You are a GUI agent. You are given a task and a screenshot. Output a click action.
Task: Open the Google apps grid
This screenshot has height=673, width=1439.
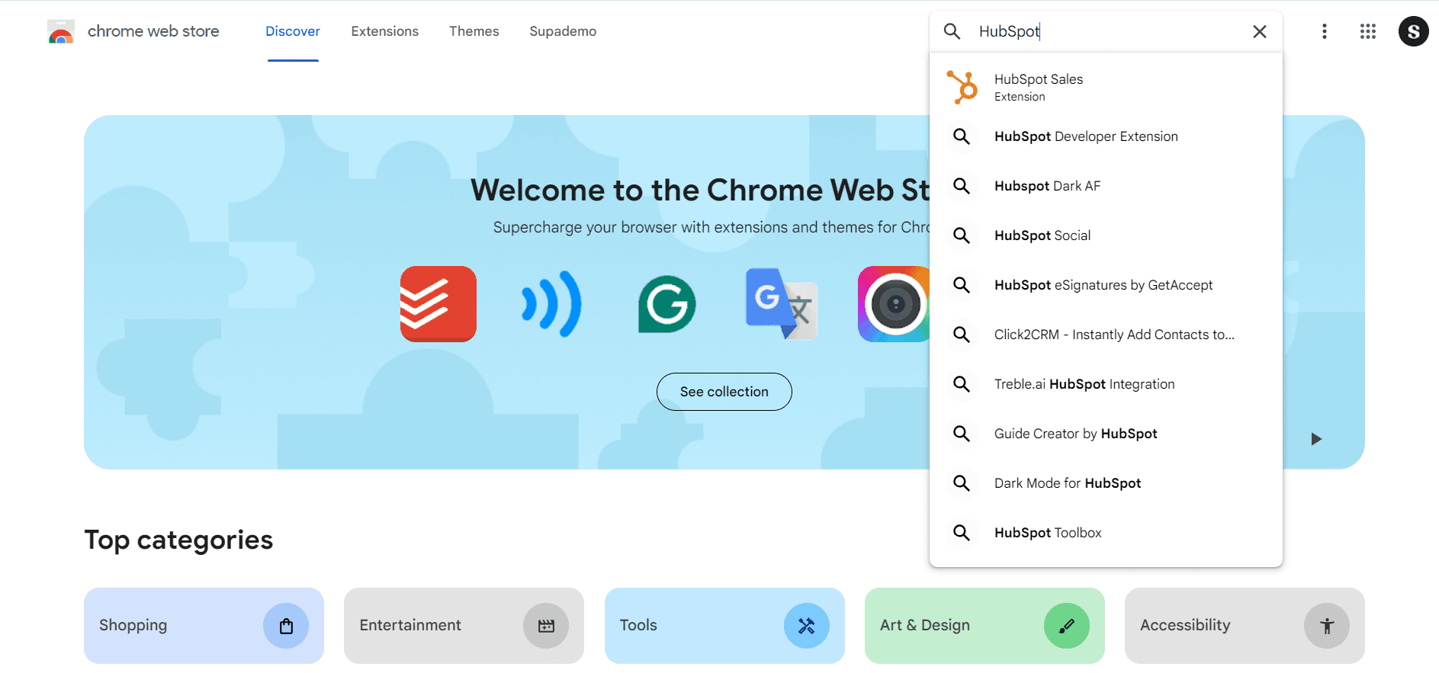pyautogui.click(x=1368, y=31)
